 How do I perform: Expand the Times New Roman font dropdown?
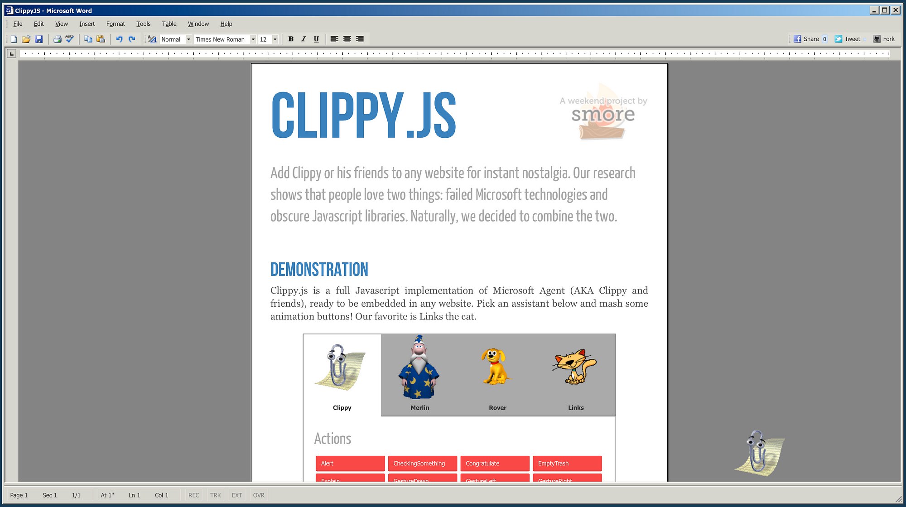pos(253,39)
